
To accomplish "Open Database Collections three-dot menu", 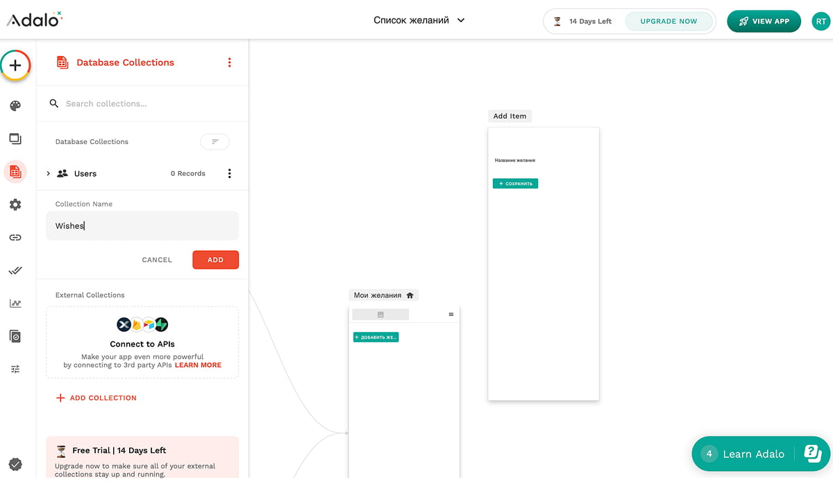I will (x=230, y=62).
